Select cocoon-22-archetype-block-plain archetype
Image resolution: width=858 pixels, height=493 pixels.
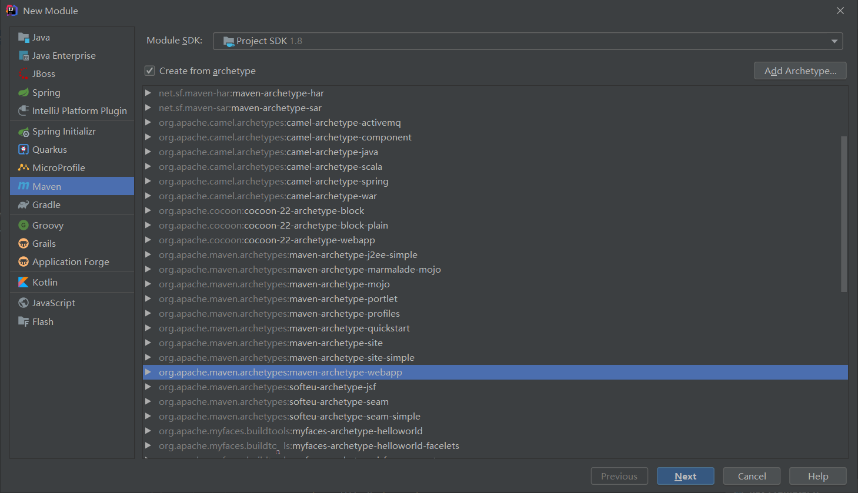(495, 225)
